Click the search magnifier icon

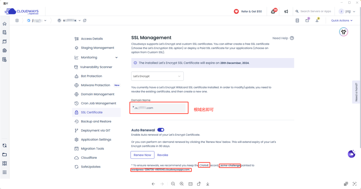pyautogui.click(x=297, y=11)
